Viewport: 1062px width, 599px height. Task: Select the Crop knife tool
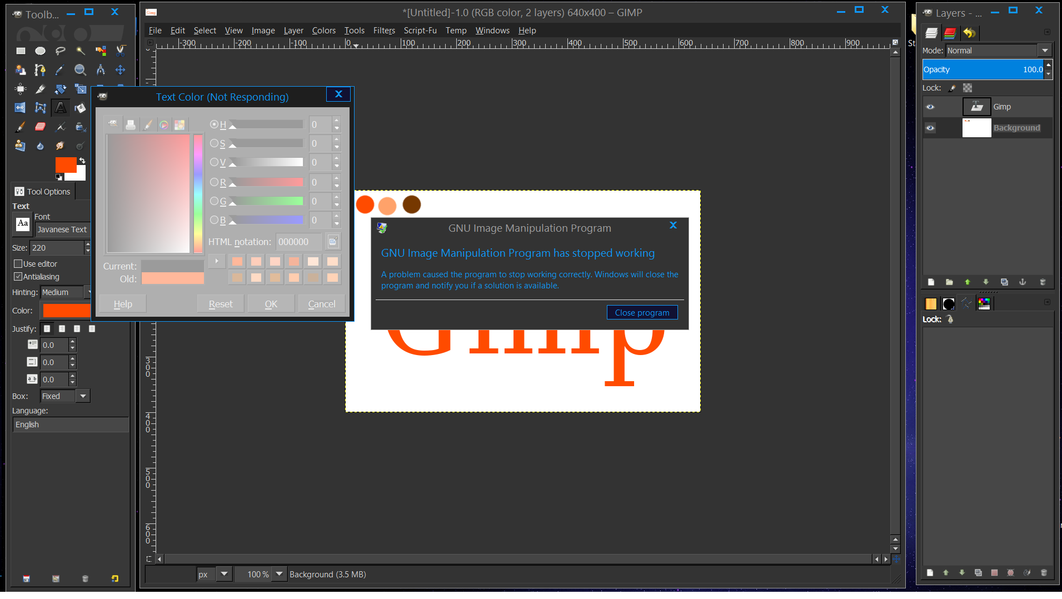click(x=41, y=89)
